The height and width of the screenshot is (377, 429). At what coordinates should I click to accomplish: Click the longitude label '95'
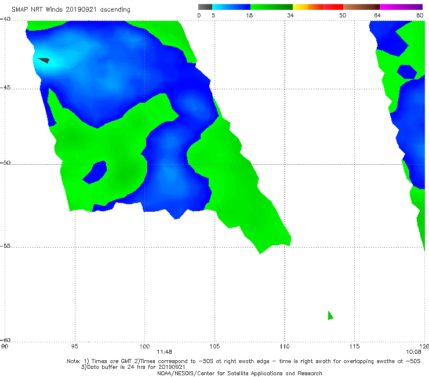pos(74,347)
